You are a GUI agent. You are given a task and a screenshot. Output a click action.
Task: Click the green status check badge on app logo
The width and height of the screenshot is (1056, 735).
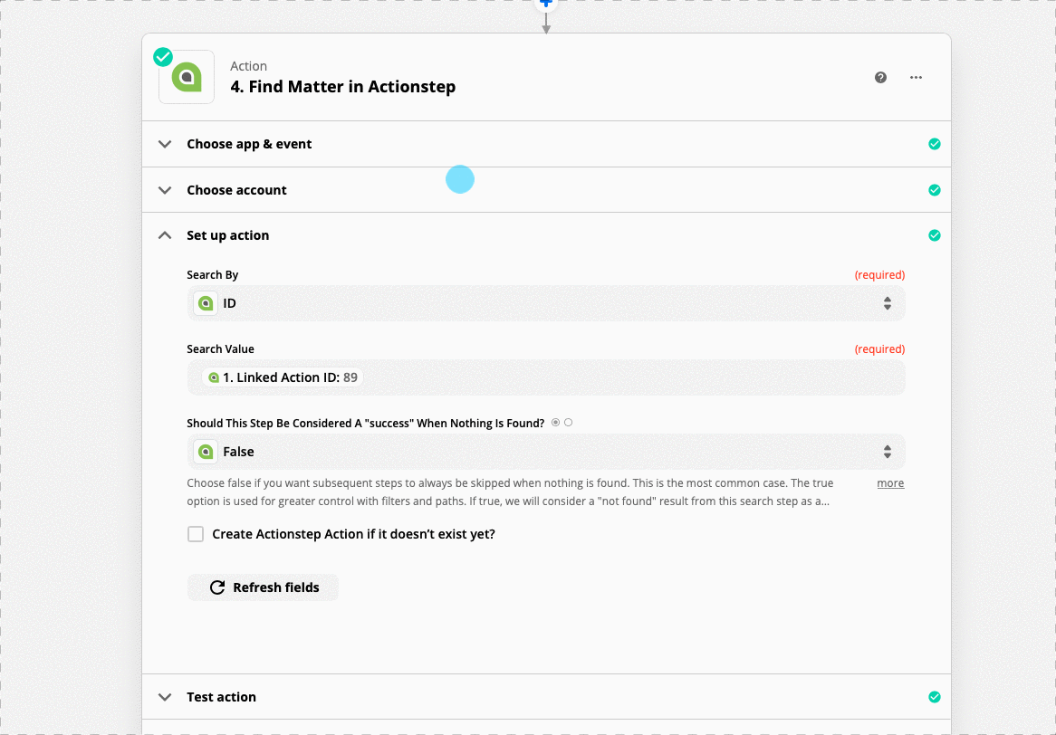coord(163,57)
